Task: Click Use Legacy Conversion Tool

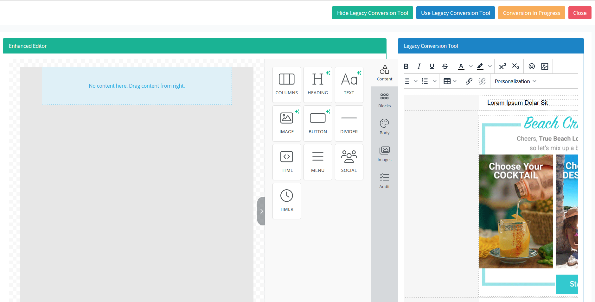Action: pos(455,13)
